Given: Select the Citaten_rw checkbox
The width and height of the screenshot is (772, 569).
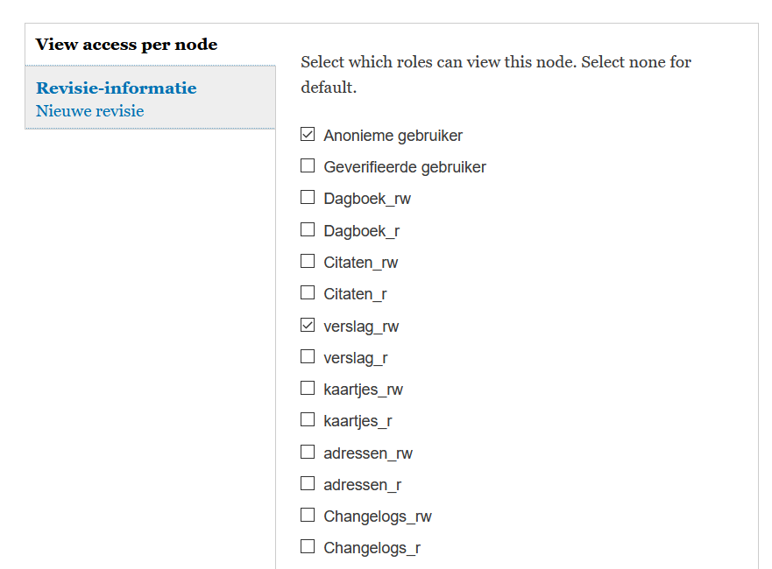Looking at the screenshot, I should [308, 262].
